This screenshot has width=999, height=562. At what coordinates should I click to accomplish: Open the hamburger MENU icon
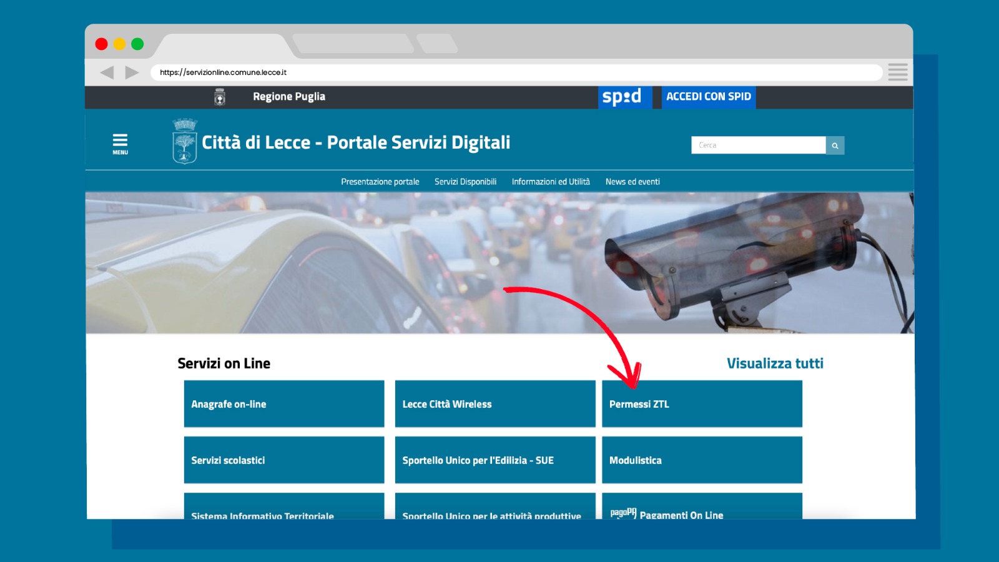pos(120,144)
